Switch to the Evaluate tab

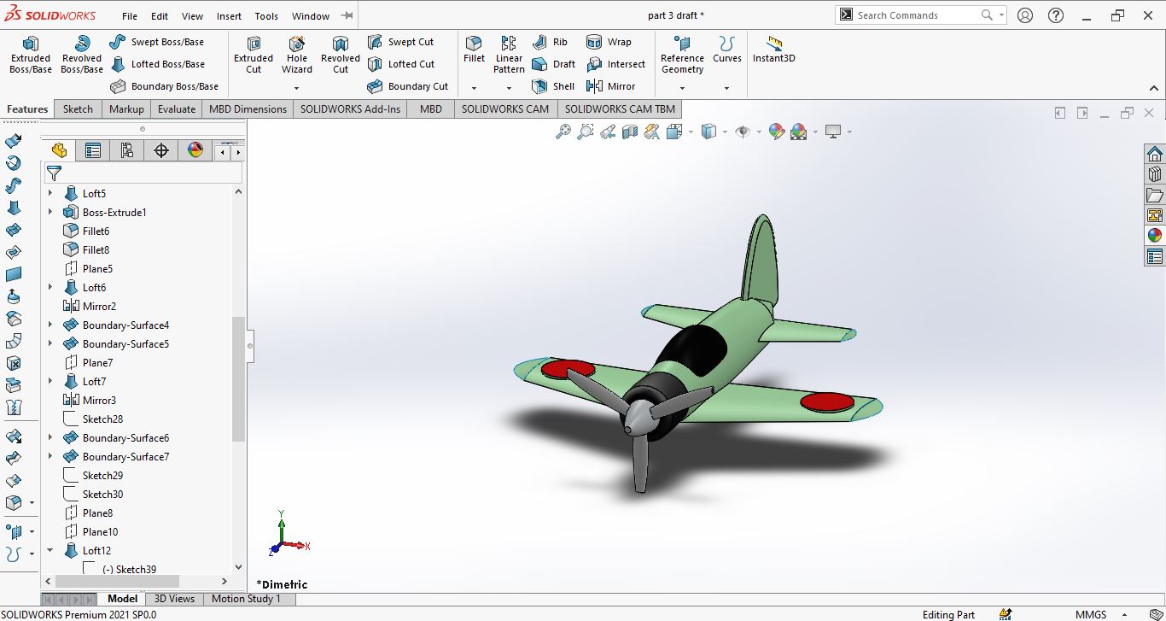177,109
